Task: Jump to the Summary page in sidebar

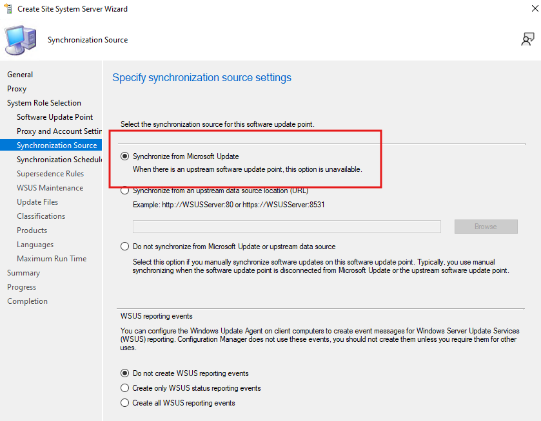Action: (23, 273)
